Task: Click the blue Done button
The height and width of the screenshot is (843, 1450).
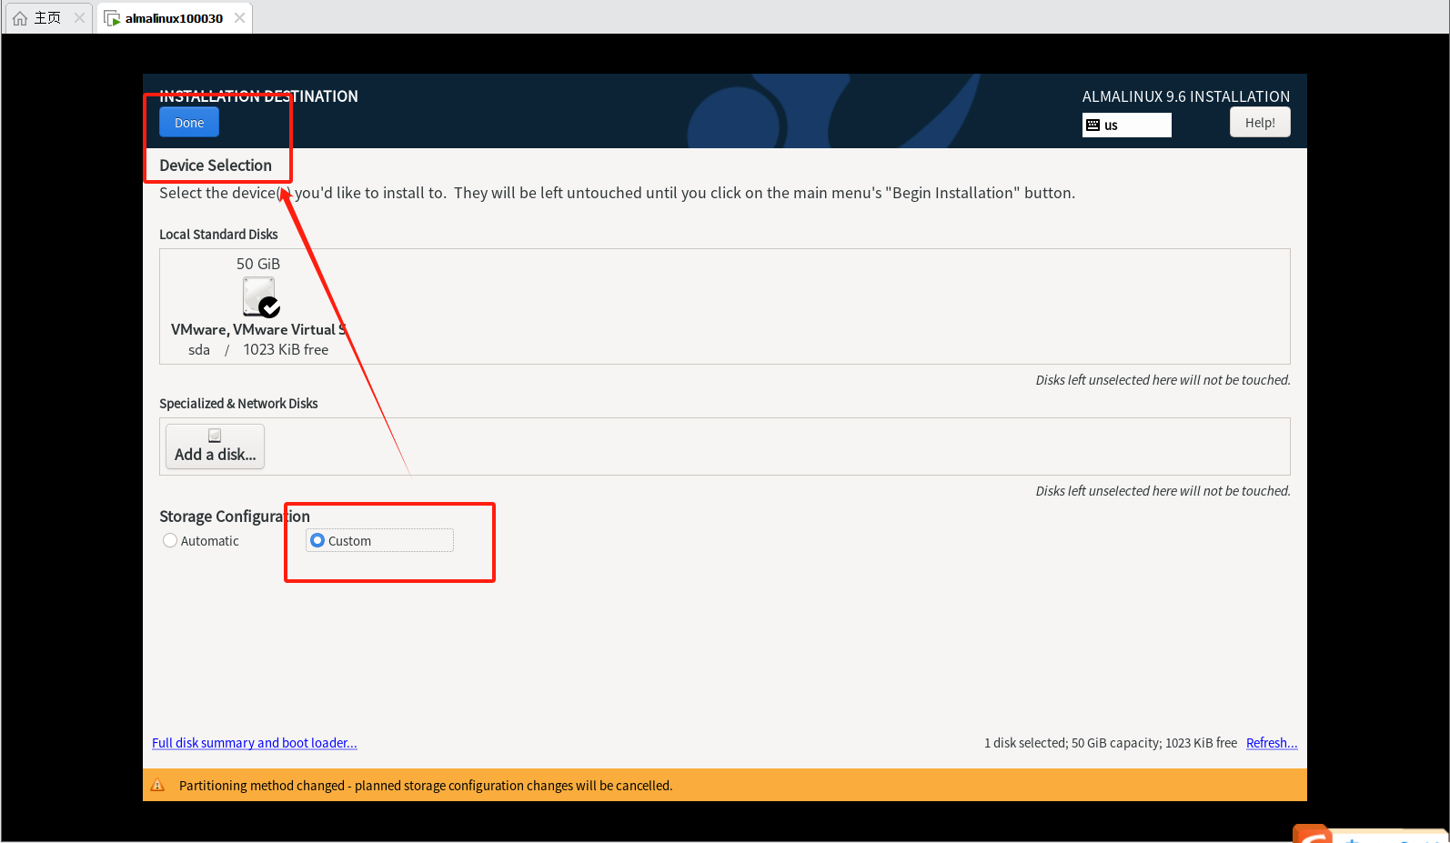Action: 189,123
